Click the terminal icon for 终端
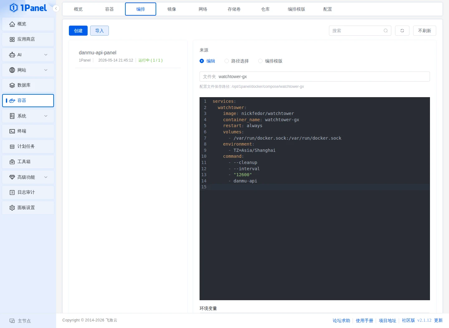Image resolution: width=449 pixels, height=328 pixels. [12, 131]
